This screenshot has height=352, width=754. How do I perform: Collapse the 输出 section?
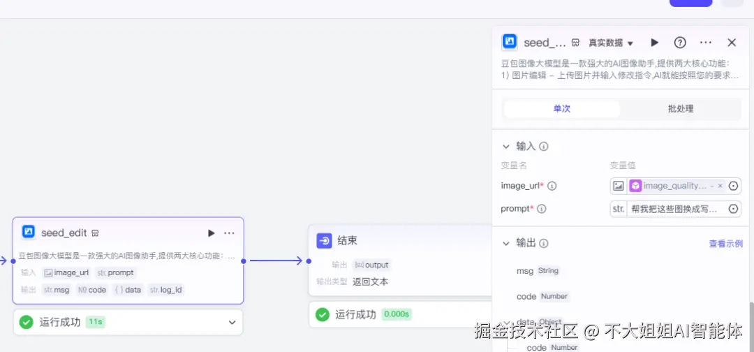click(x=506, y=243)
